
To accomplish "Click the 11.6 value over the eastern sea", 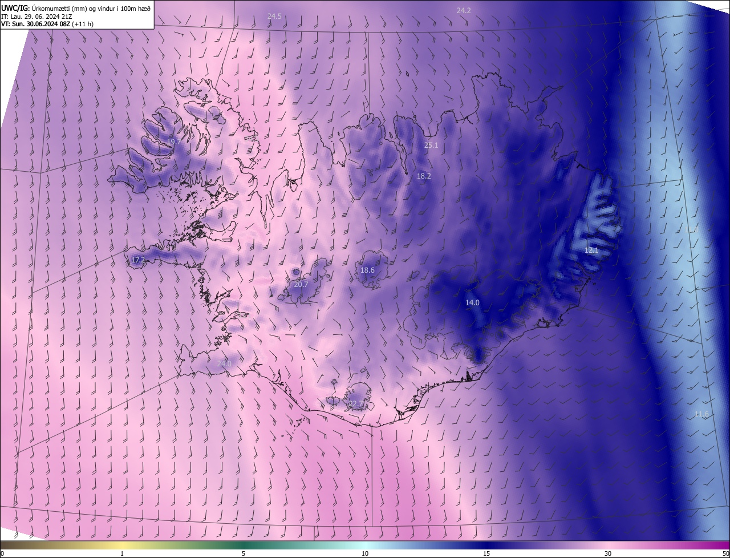I will pyautogui.click(x=701, y=414).
